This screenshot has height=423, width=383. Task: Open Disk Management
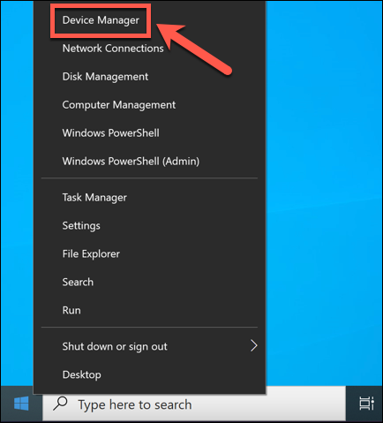click(x=105, y=77)
